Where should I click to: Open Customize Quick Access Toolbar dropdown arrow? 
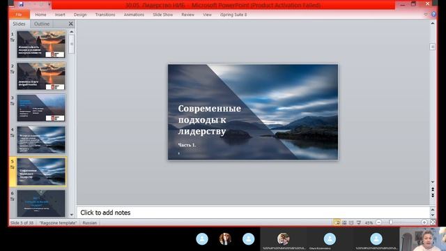(49, 5)
